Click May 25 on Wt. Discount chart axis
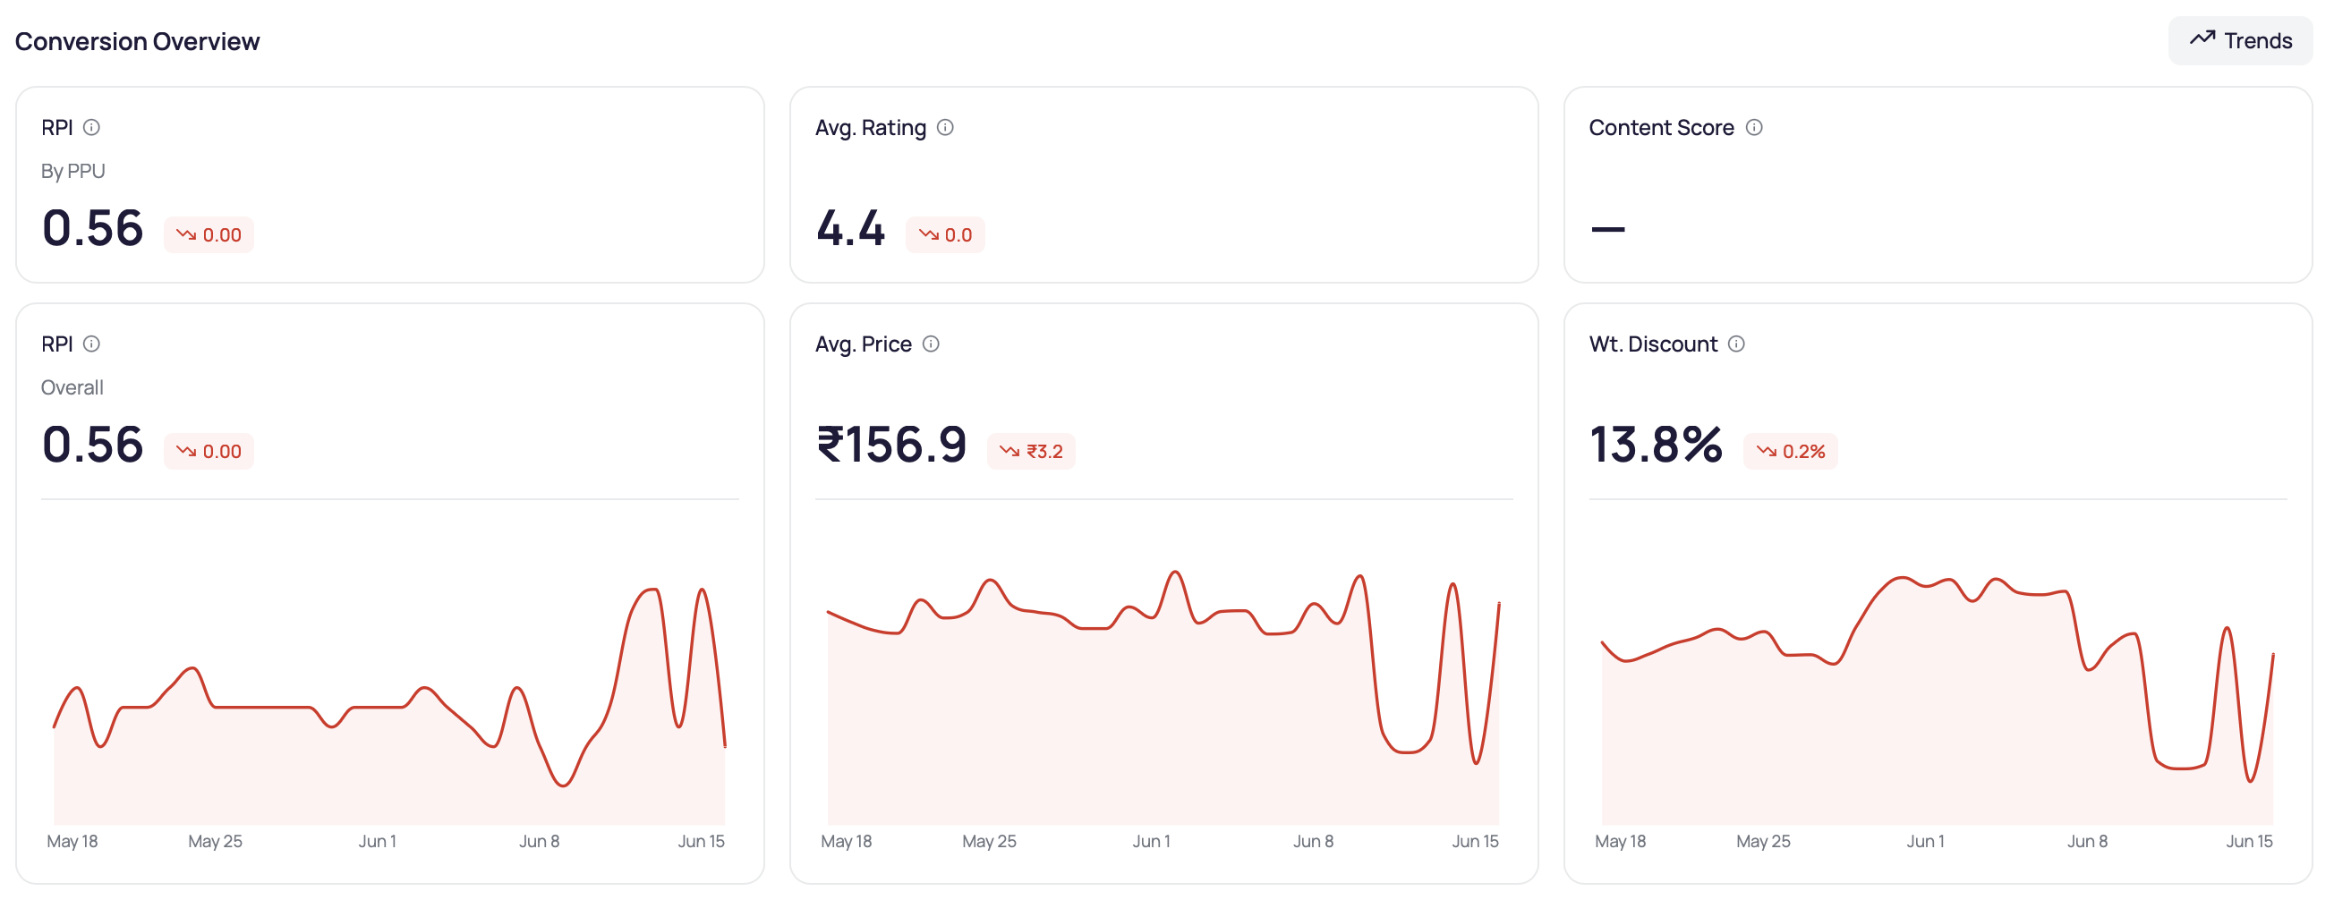The image size is (2334, 900). 1763,842
